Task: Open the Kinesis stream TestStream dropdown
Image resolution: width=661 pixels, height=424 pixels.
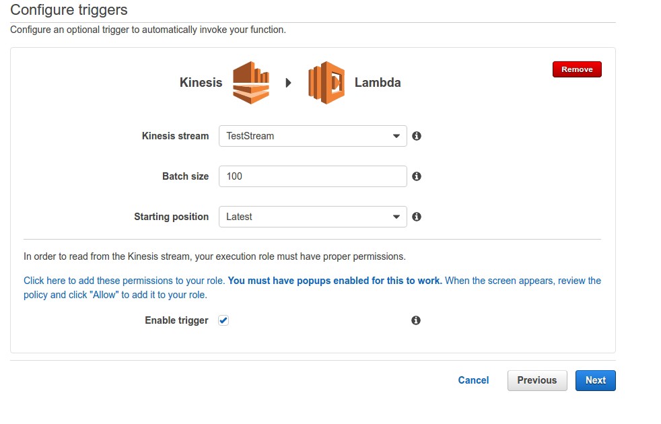Action: [x=312, y=136]
